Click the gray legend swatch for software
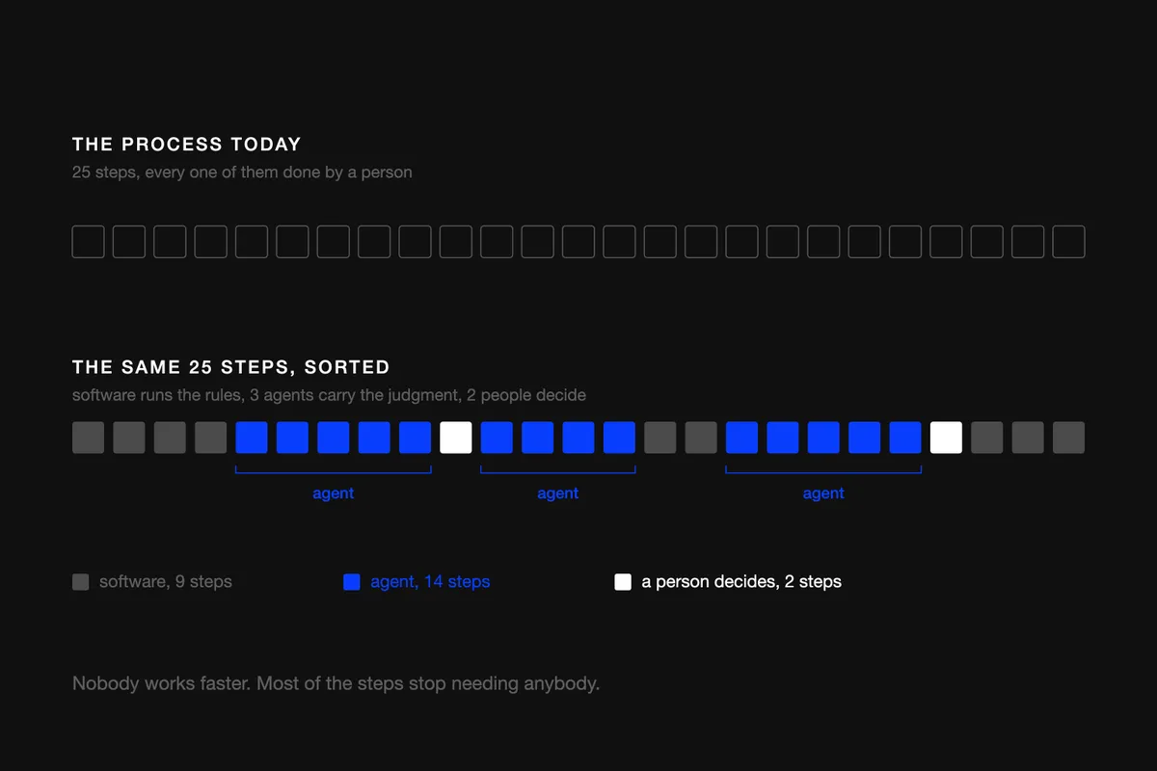Image resolution: width=1157 pixels, height=771 pixels. 81,582
